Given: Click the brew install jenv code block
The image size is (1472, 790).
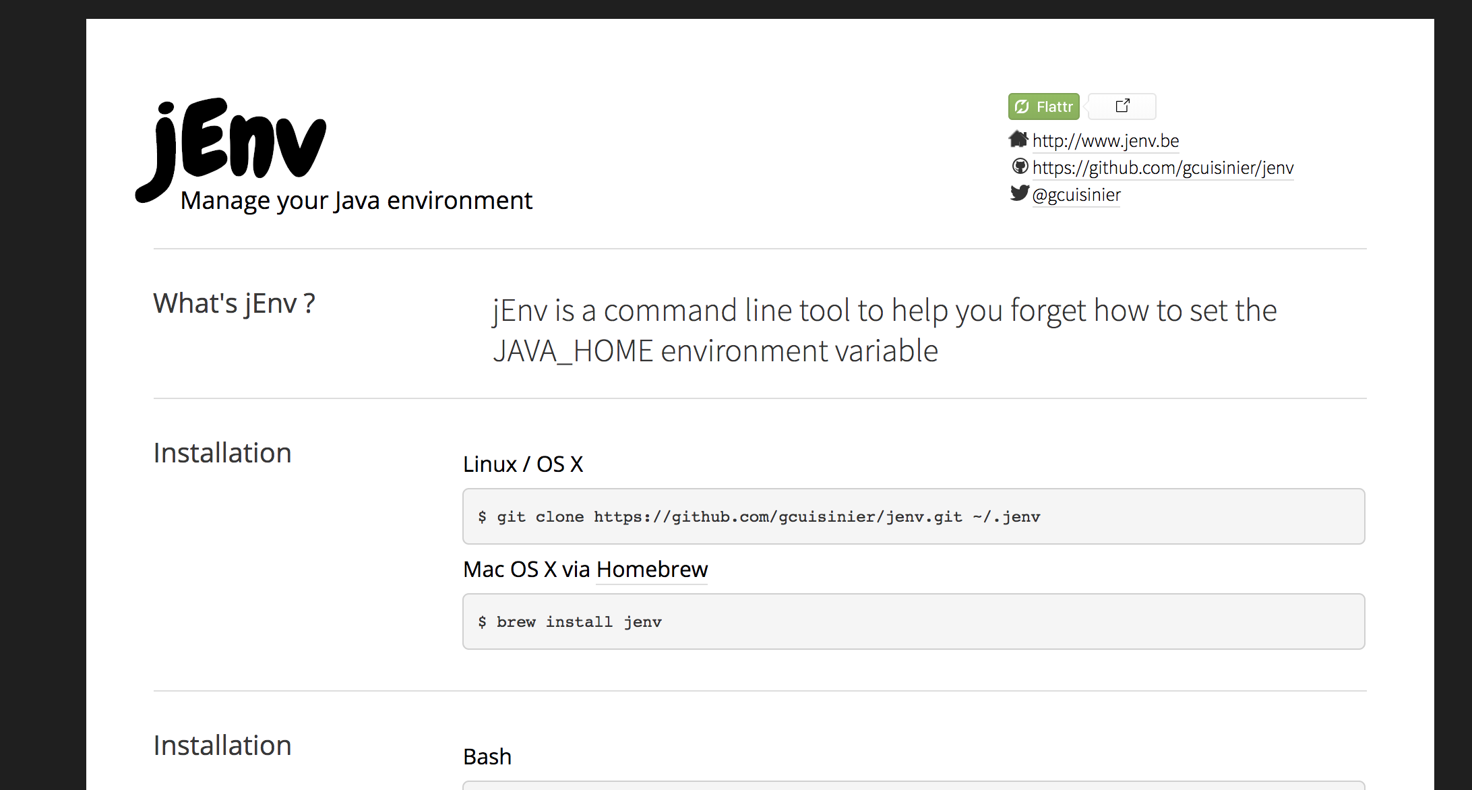Looking at the screenshot, I should (x=914, y=621).
